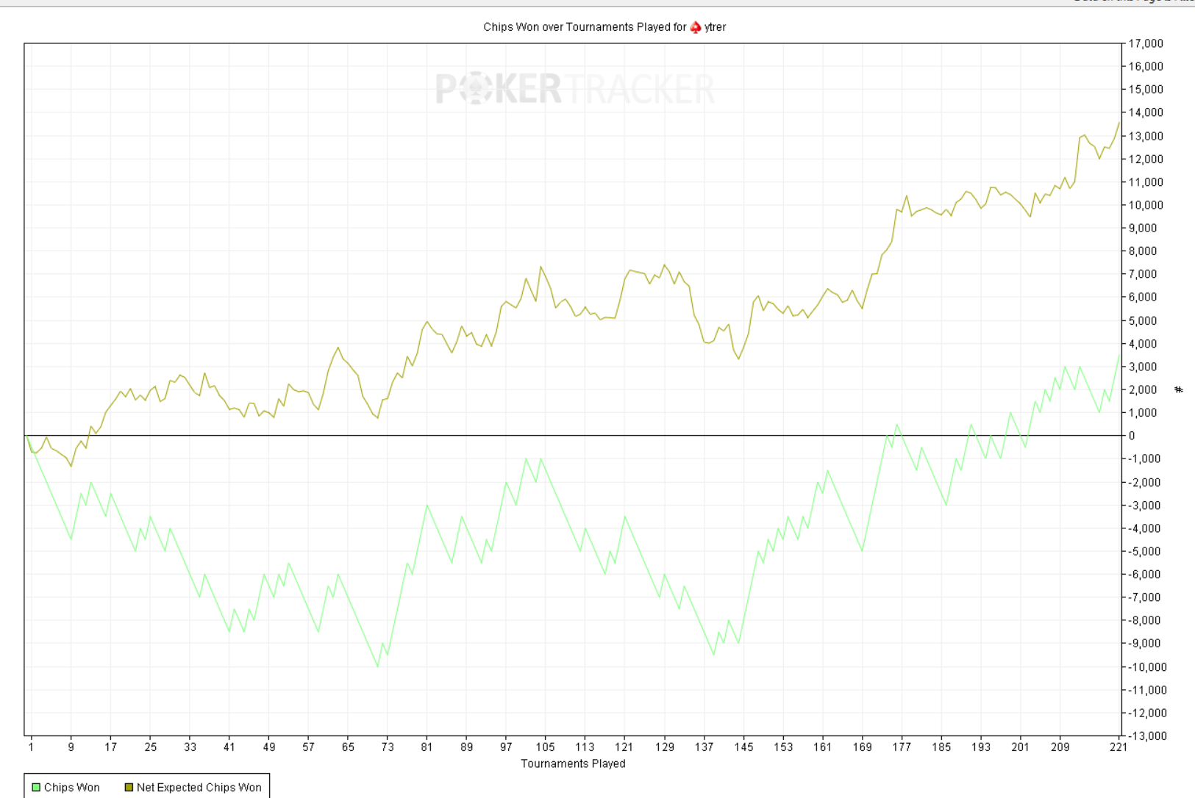Click y-axis value "7,000"
The width and height of the screenshot is (1195, 798).
[x=1144, y=274]
